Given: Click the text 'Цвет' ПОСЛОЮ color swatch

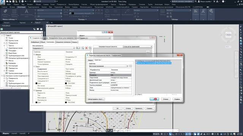Looking at the screenshot, I should click(66, 83).
